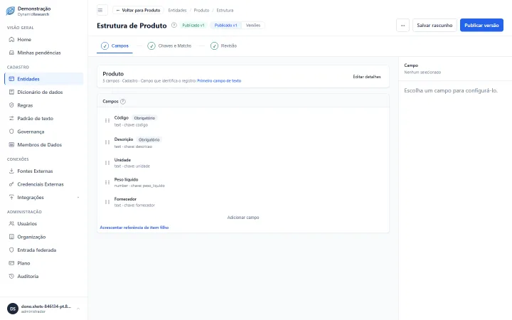The height and width of the screenshot is (320, 512).
Task: Open Fontes Externas
Action: pos(44,171)
